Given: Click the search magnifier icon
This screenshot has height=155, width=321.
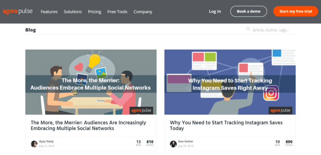Looking at the screenshot, I should coord(248,29).
